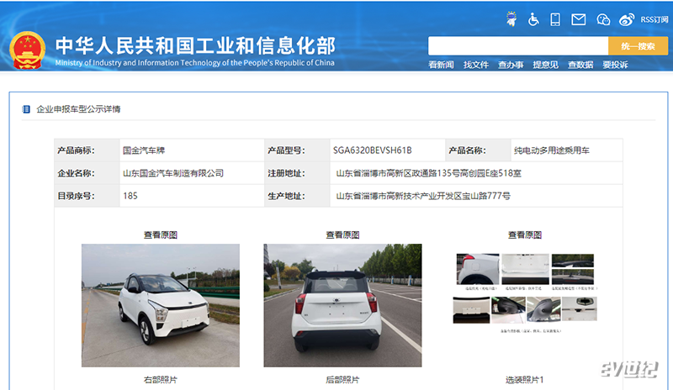Click the 右部照片 caption
The width and height of the screenshot is (673, 390).
[161, 380]
